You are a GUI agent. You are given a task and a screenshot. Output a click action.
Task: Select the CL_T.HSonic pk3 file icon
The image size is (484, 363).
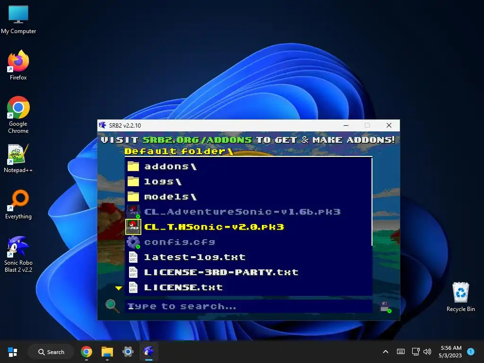click(x=133, y=227)
